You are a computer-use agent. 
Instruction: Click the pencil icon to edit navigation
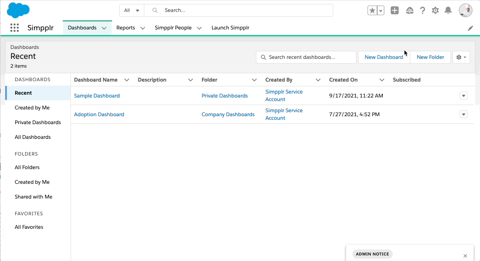pyautogui.click(x=470, y=28)
